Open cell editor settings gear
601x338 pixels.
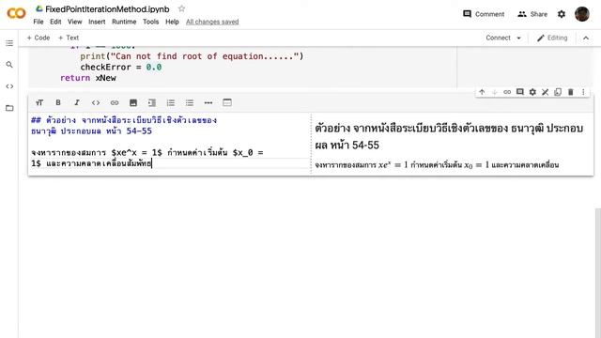pos(532,92)
